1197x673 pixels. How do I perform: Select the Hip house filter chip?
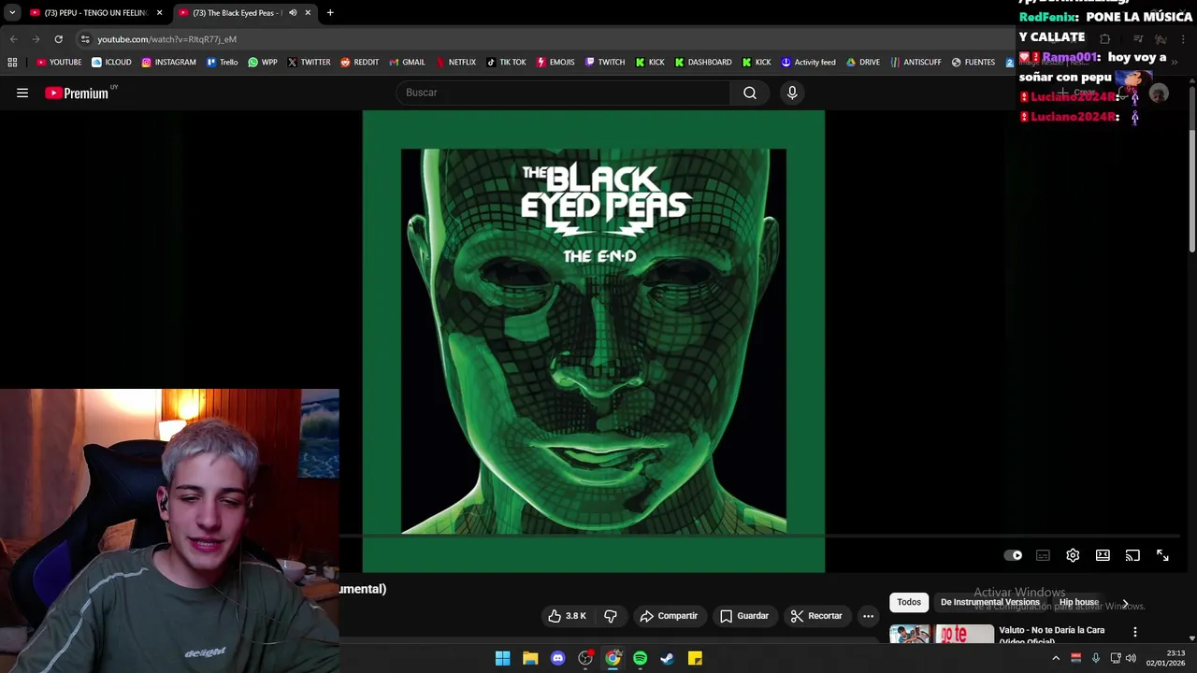click(1078, 602)
